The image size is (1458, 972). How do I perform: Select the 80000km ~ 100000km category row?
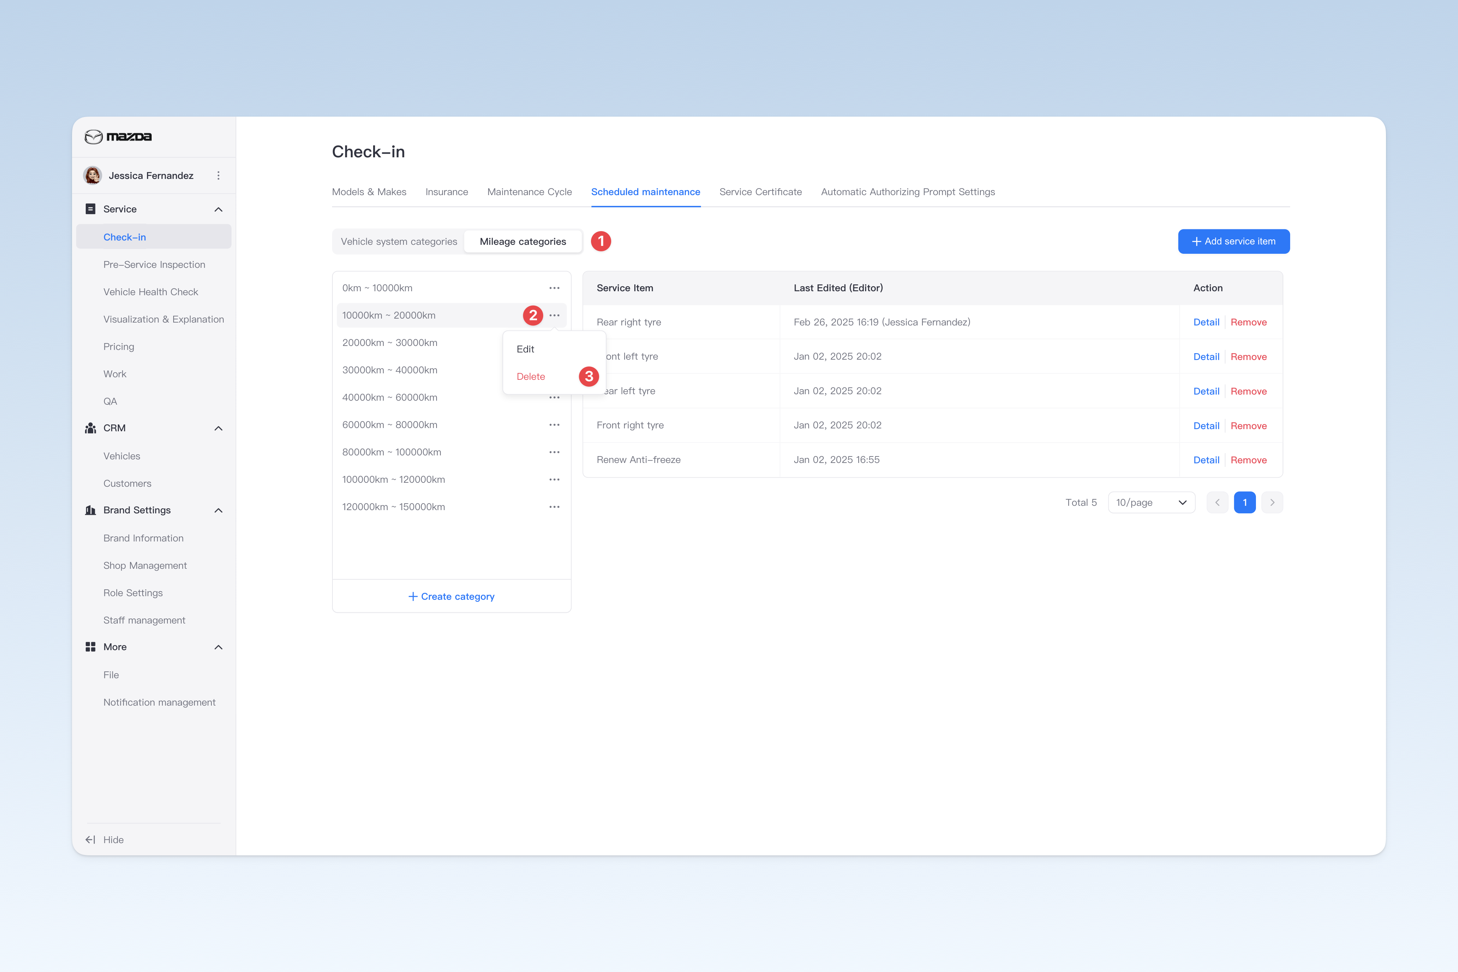coord(451,452)
